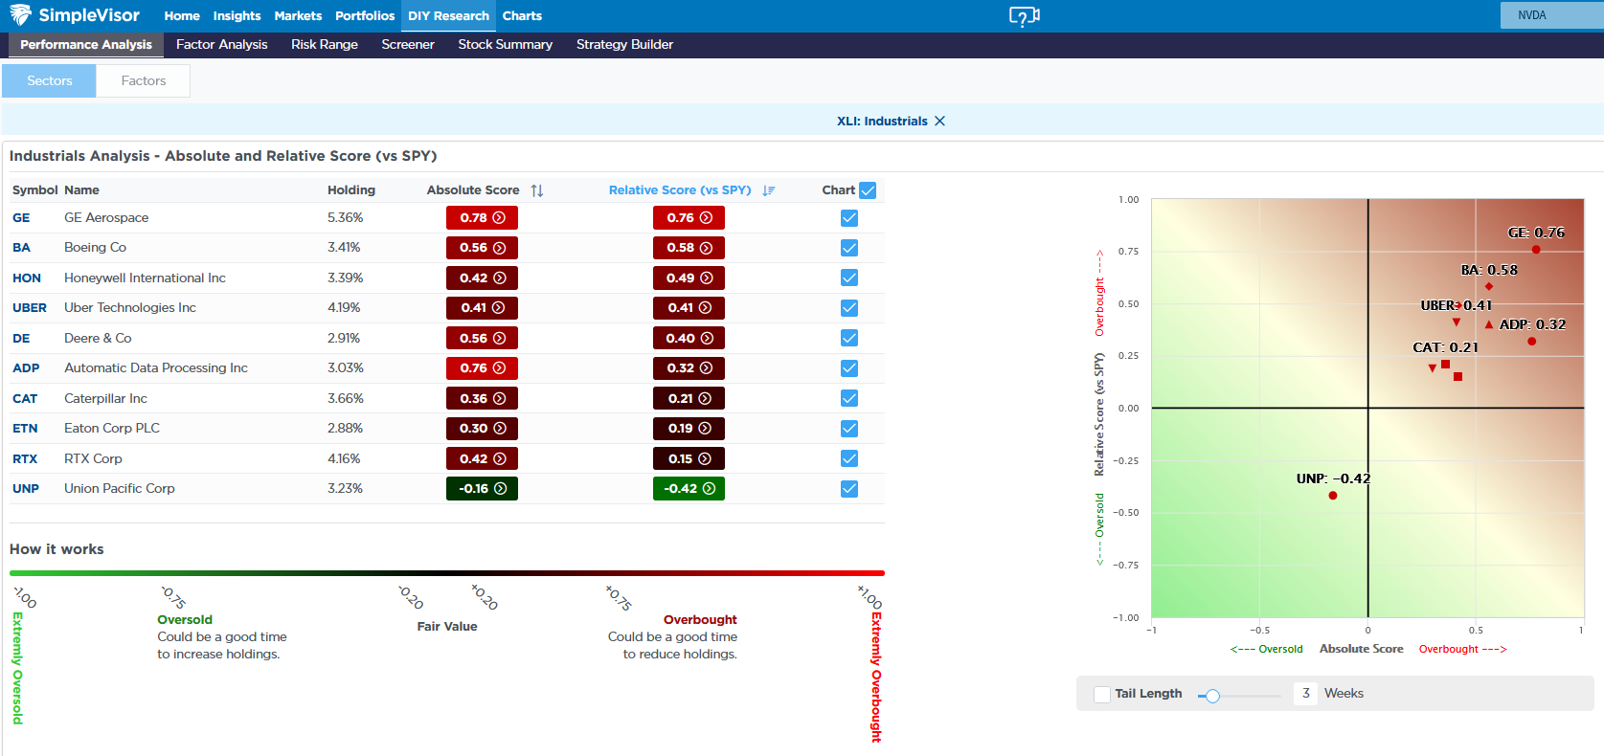Screen dimensions: 1604x756
Task: Click the Tail Length slider handle
Action: (1212, 696)
